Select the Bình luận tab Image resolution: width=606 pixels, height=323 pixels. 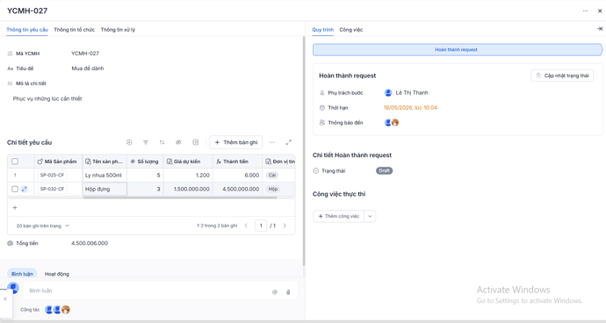(x=22, y=274)
